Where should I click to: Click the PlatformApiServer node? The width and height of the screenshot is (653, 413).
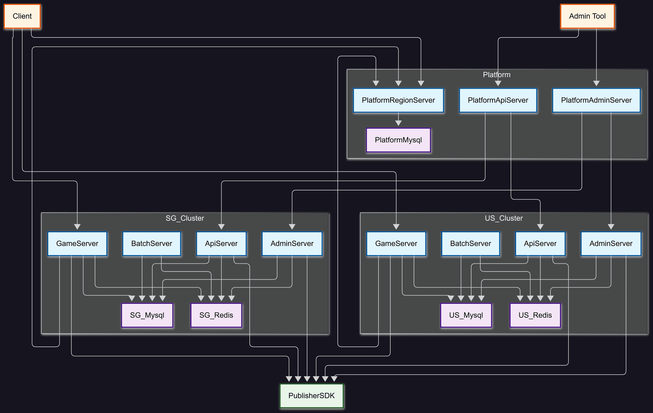pyautogui.click(x=498, y=100)
